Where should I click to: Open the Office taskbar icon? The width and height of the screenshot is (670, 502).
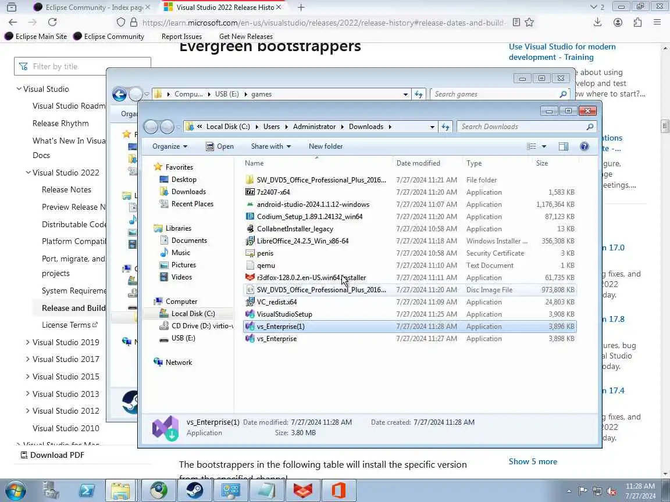coord(338,490)
